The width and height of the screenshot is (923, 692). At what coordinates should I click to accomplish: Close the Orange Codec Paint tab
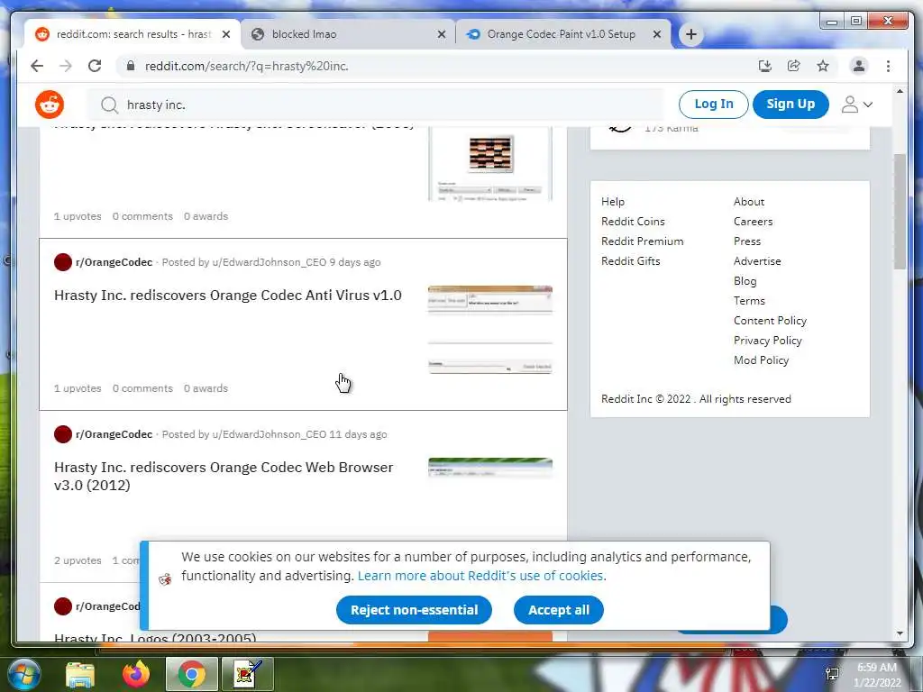pyautogui.click(x=657, y=35)
